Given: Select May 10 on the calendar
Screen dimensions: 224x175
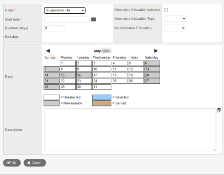Looking at the screenshot, I should [102, 69].
